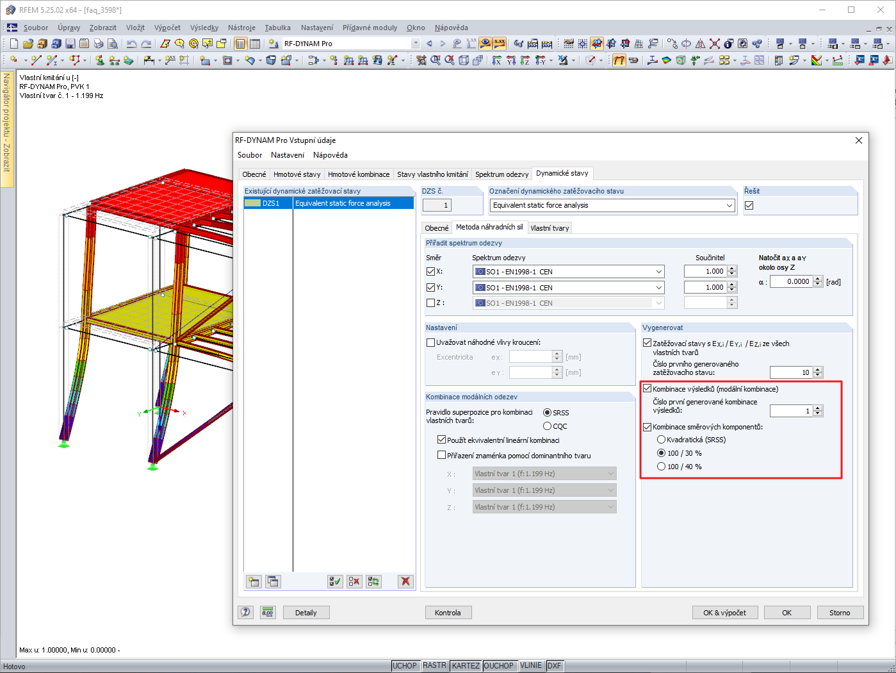896x673 pixels.
Task: Enable 'Uvažovat náhodné vlivy kroucení' checkbox
Action: pos(431,342)
